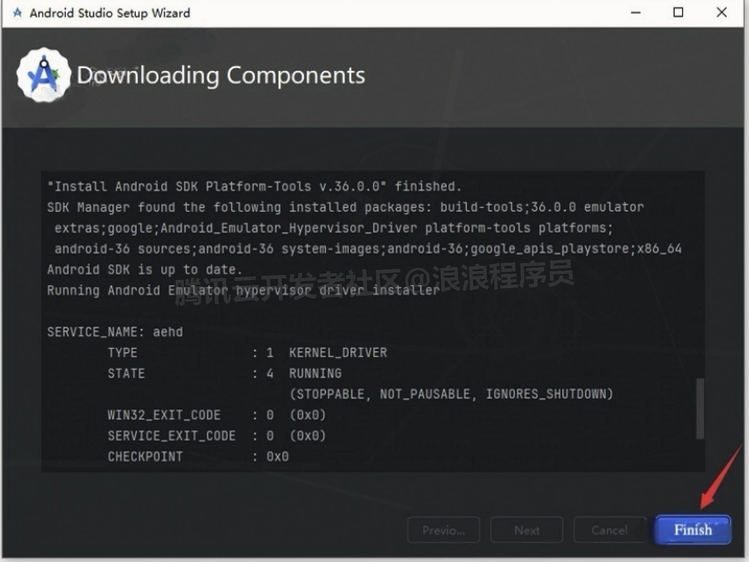
Task: Click the disabled Next button
Action: [526, 530]
